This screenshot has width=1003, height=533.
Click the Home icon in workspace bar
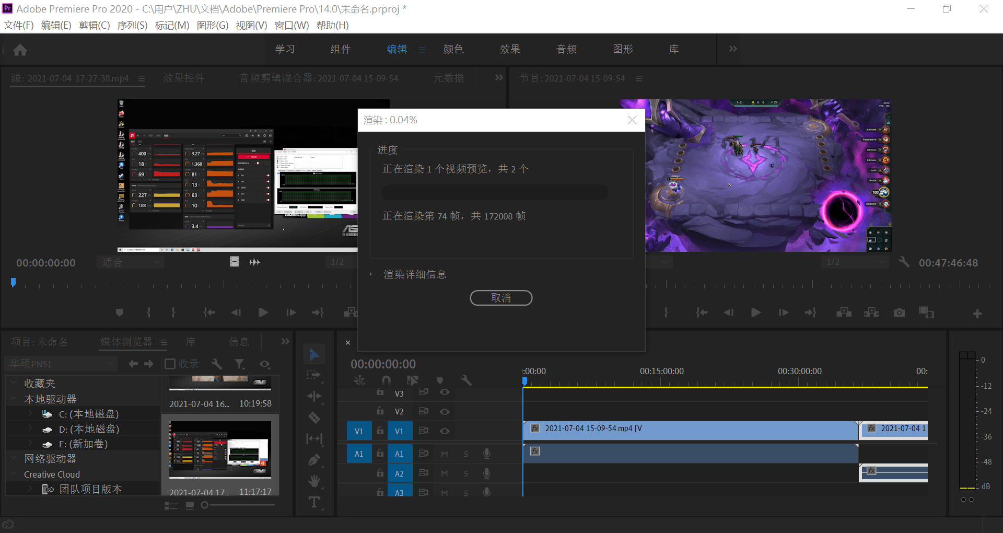(x=20, y=50)
